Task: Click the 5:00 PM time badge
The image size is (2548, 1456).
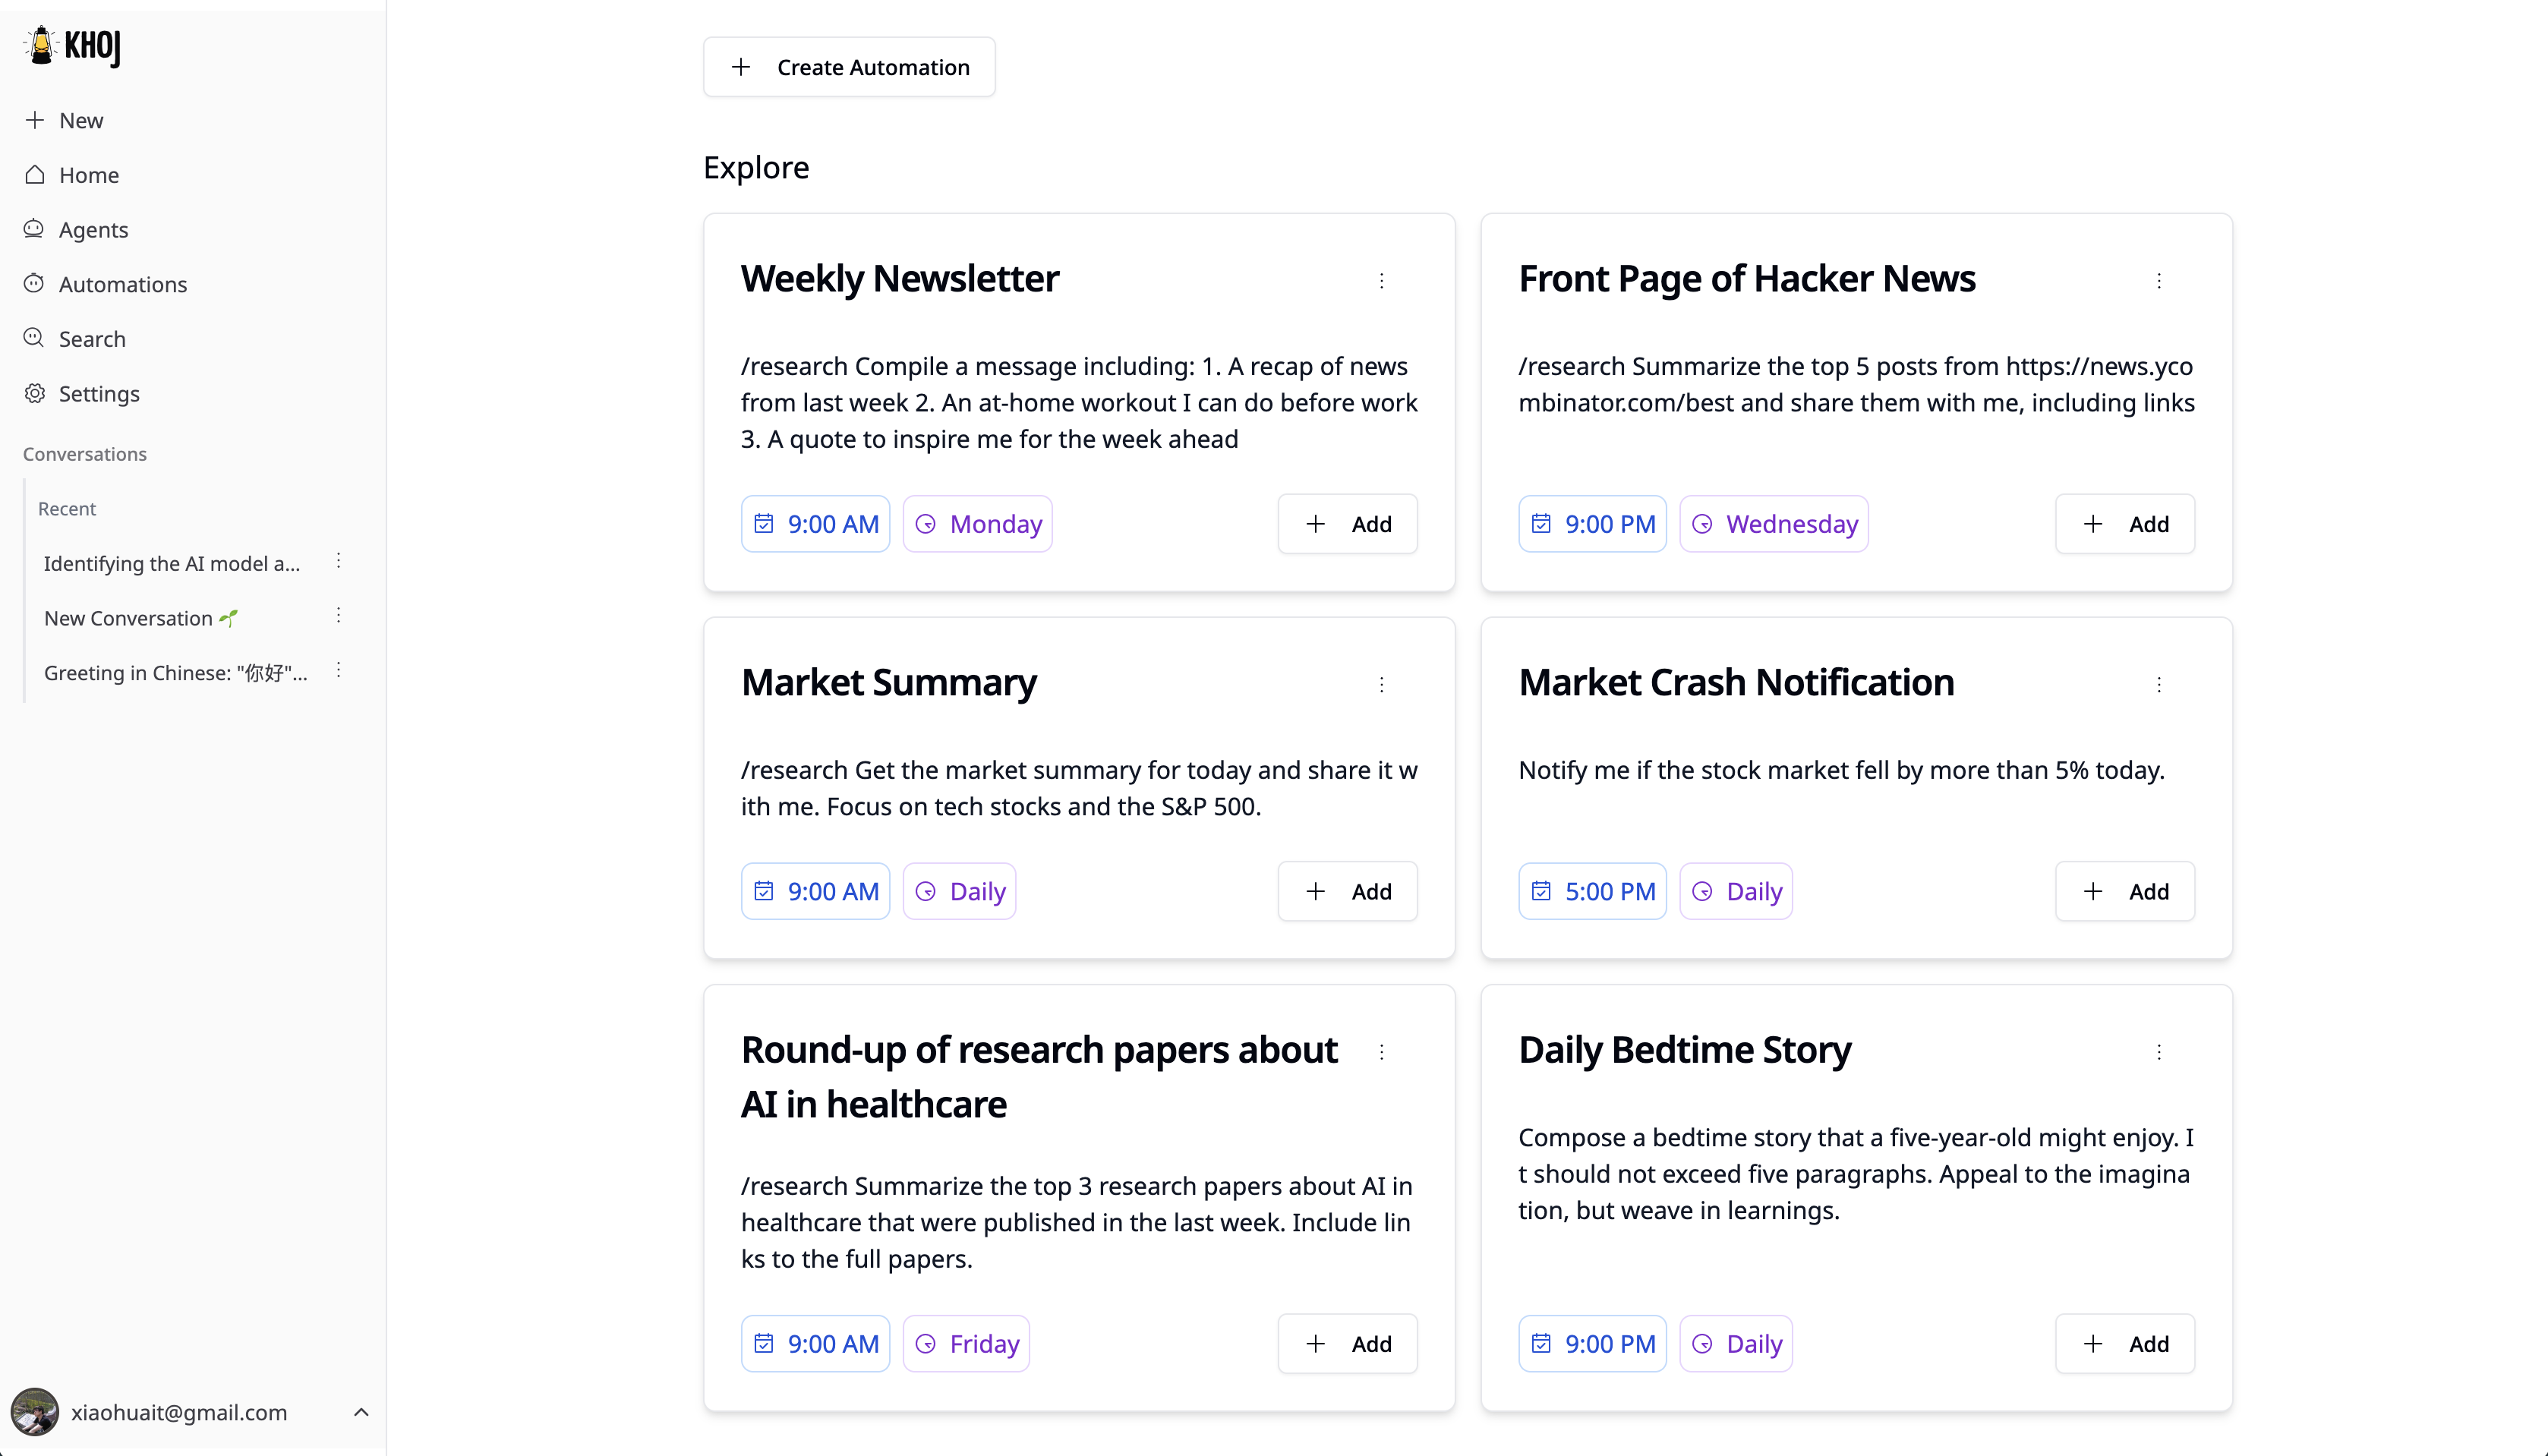Action: point(1591,891)
